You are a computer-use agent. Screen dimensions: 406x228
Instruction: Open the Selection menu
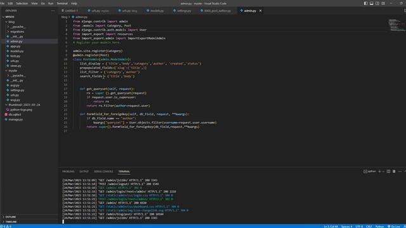[22, 3]
